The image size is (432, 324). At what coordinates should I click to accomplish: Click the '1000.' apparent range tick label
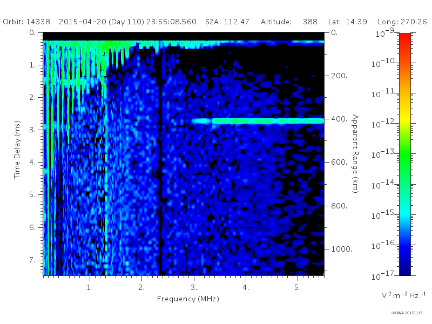click(x=342, y=249)
